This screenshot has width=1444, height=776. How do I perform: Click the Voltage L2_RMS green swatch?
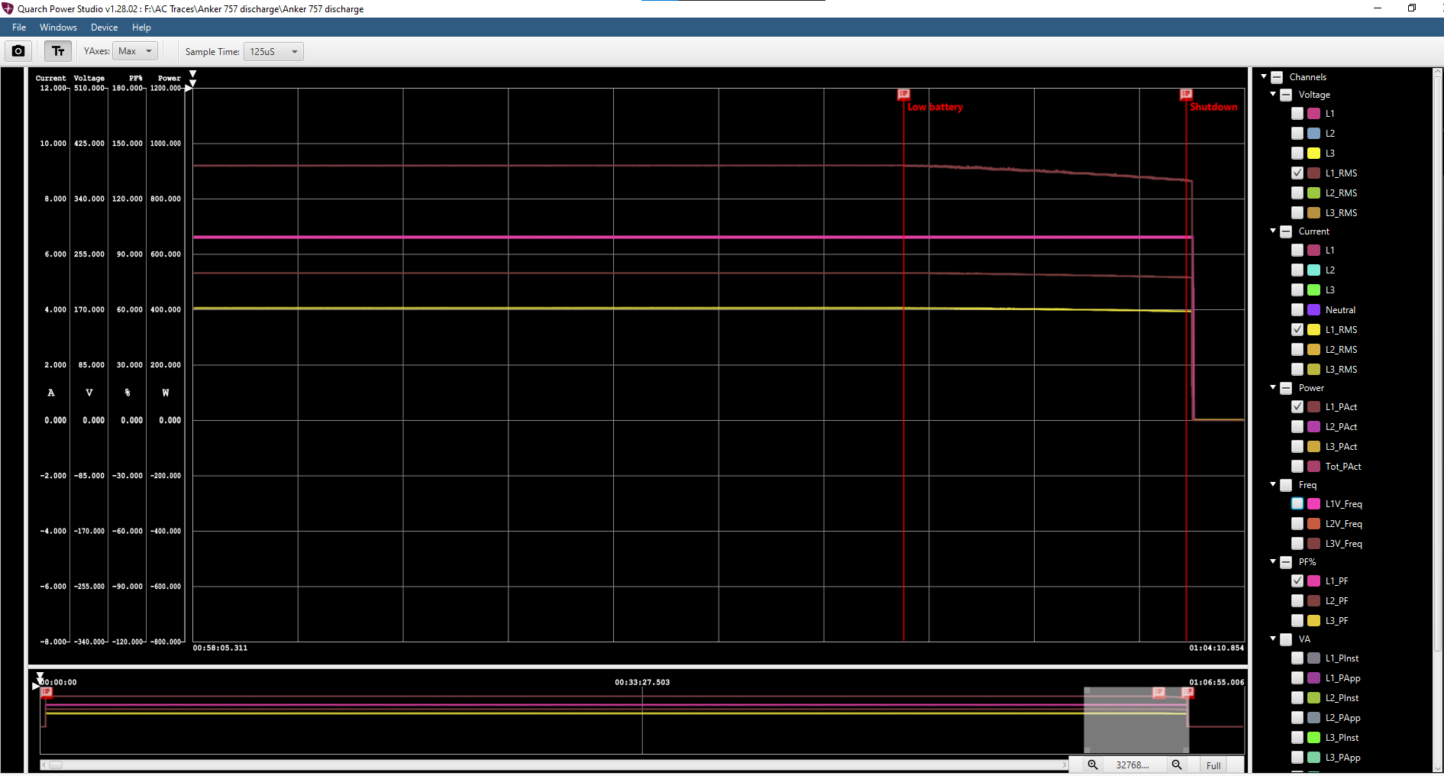pyautogui.click(x=1313, y=192)
